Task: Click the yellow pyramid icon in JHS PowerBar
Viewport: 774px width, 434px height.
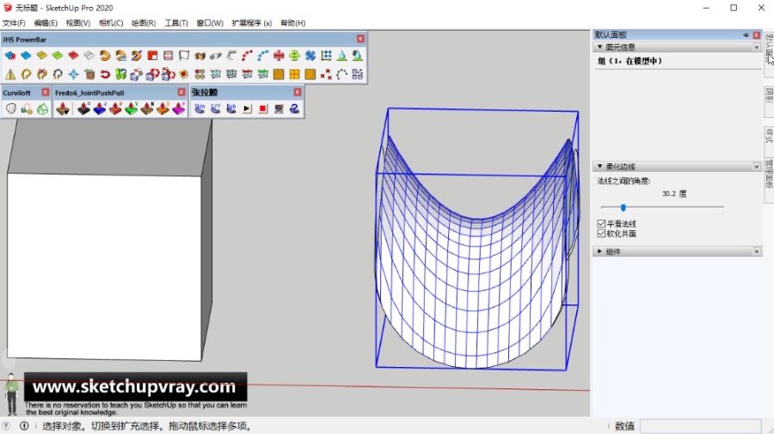Action: click(x=9, y=75)
